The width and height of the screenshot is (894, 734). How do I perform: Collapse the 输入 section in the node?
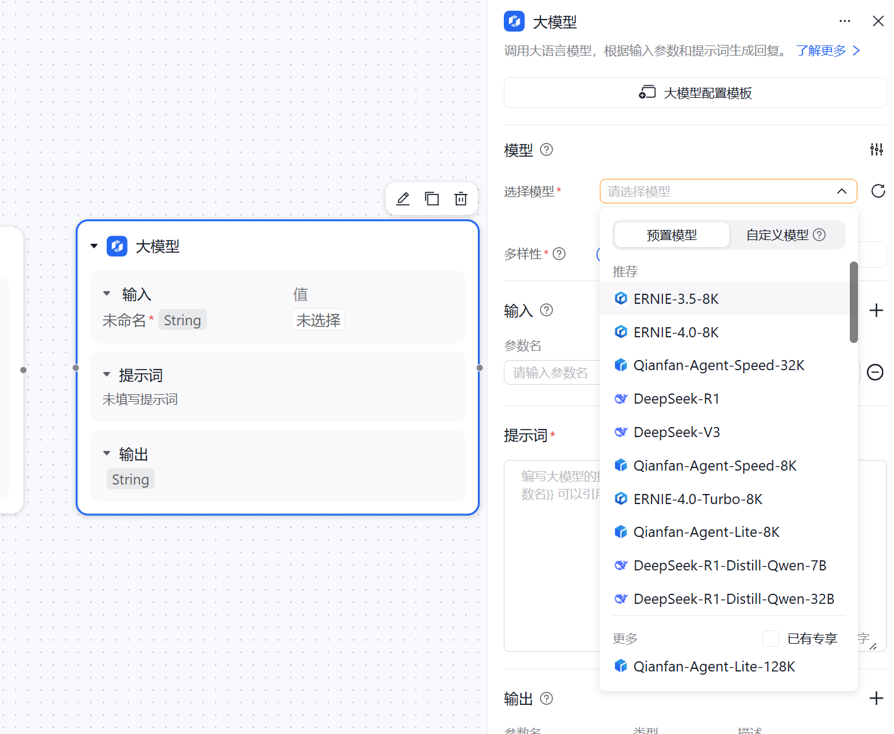107,294
